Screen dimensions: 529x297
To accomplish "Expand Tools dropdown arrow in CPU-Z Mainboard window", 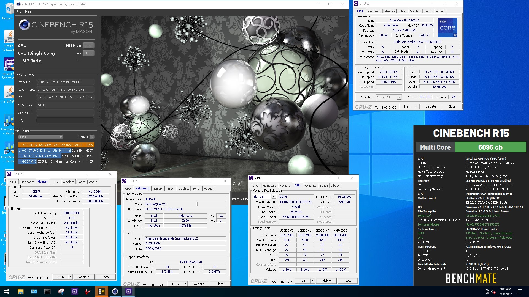I will coord(185,284).
